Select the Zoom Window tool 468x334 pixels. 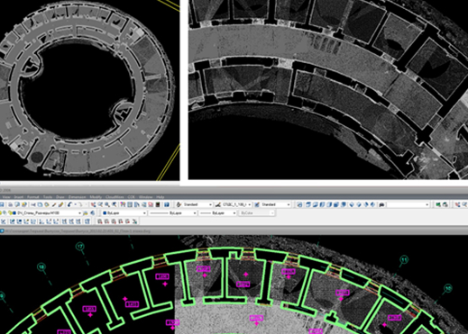click(107, 204)
